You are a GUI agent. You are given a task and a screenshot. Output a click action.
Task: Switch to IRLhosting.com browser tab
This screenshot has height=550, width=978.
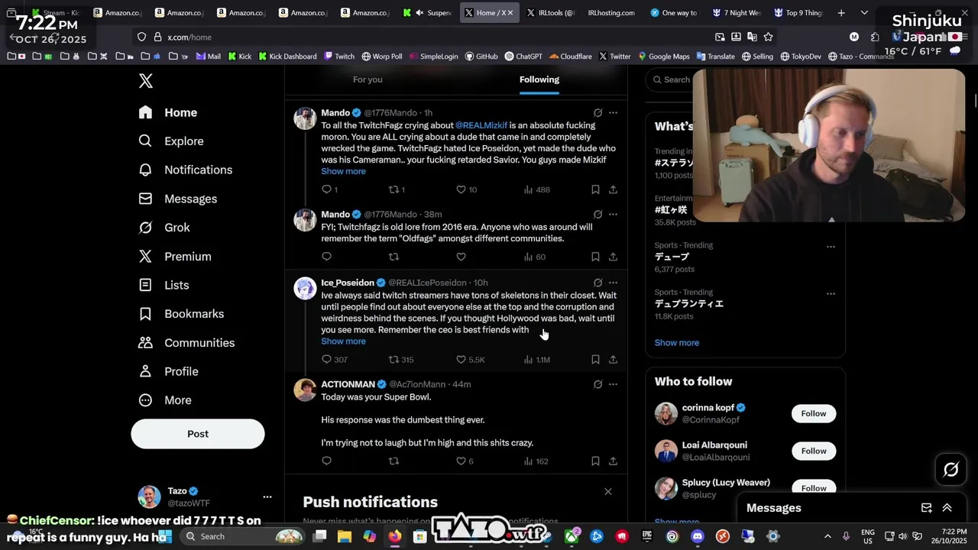coord(610,12)
